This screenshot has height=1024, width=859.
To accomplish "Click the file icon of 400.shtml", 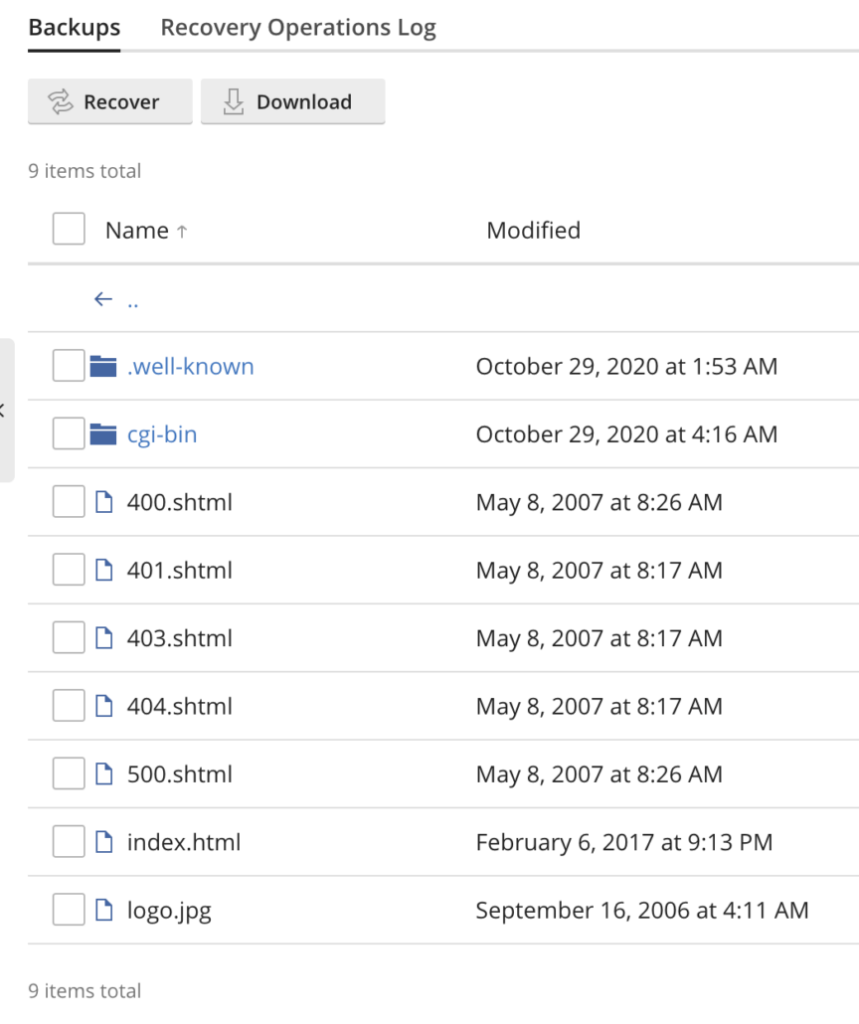I will point(103,501).
